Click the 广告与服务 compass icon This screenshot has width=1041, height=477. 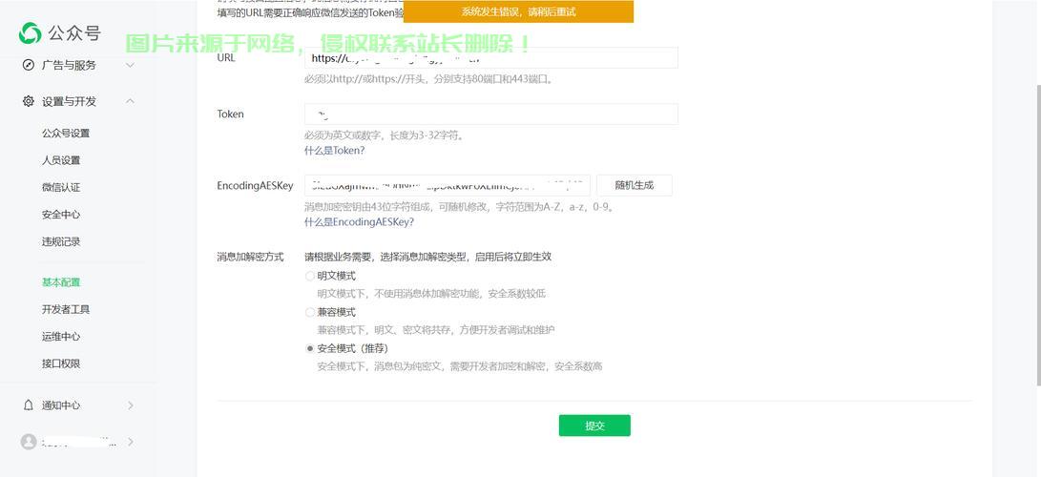[28, 65]
